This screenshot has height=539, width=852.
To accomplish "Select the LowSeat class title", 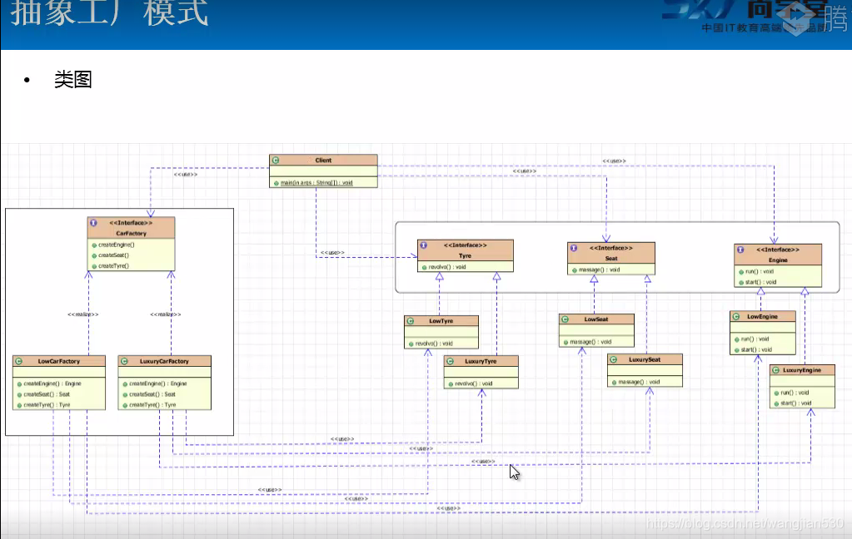I will [x=596, y=319].
